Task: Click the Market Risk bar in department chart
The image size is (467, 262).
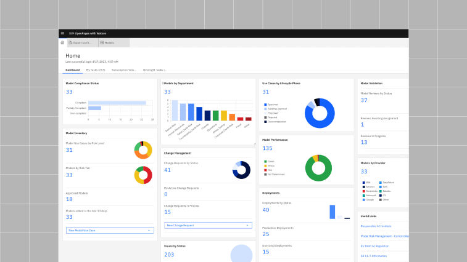Action: [175, 111]
